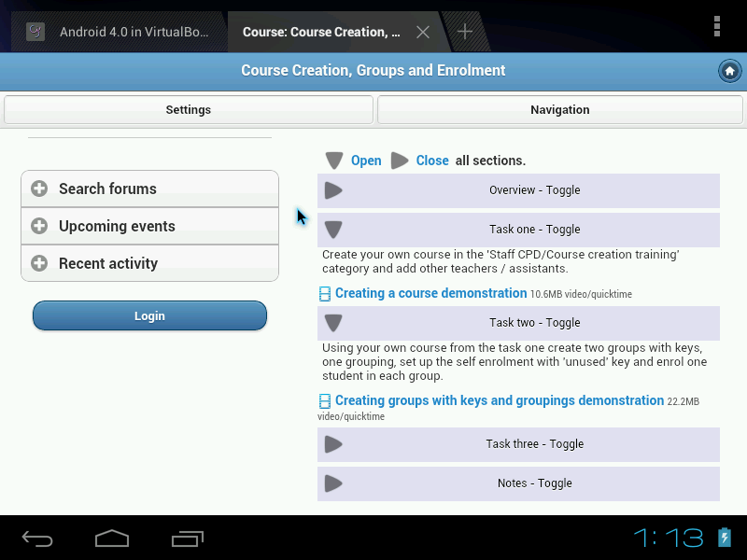Click Open to expand all sections
This screenshot has width=747, height=560.
(366, 161)
